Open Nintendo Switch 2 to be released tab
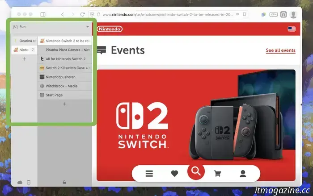The height and width of the screenshot is (196, 313). point(65,41)
